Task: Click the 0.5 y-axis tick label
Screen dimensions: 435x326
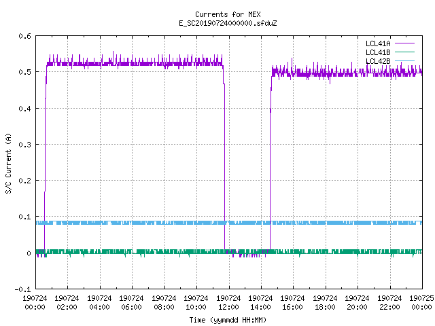Action: 24,72
